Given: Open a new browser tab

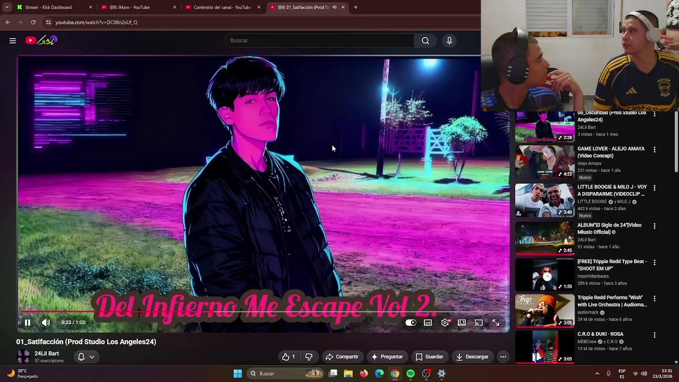Looking at the screenshot, I should click(355, 7).
